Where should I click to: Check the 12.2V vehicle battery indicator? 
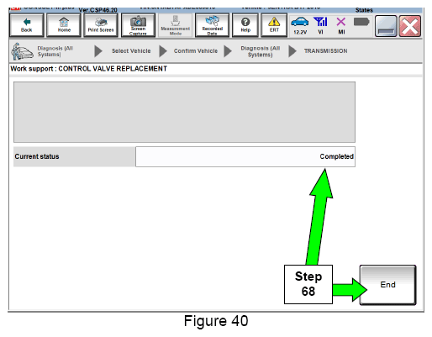tap(300, 25)
